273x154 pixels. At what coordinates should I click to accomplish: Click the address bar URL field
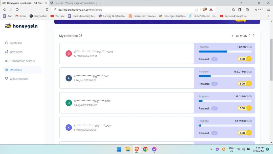(x=122, y=10)
